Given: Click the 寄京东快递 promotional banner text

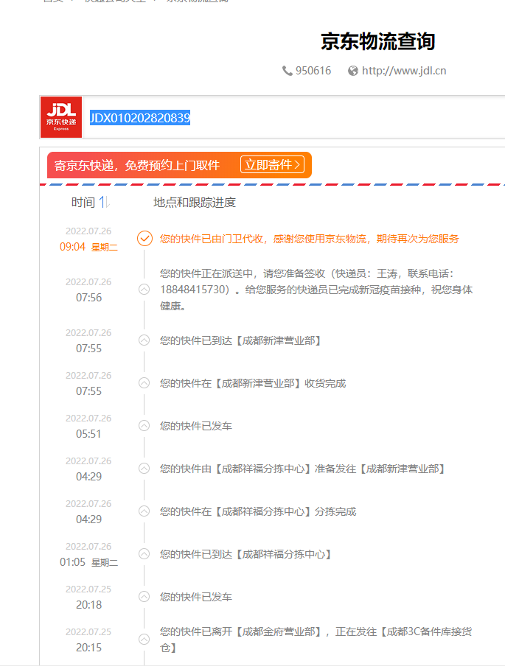Looking at the screenshot, I should (136, 166).
